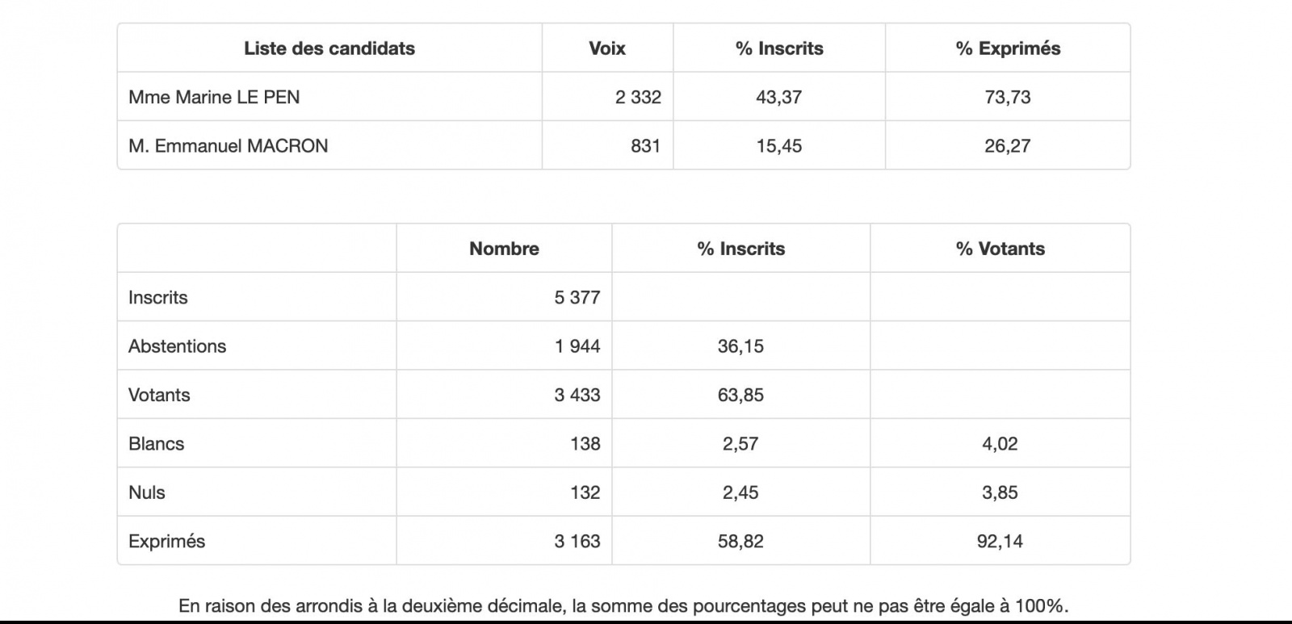
Task: Select the Exprimés number 3 163
Action: (x=577, y=542)
